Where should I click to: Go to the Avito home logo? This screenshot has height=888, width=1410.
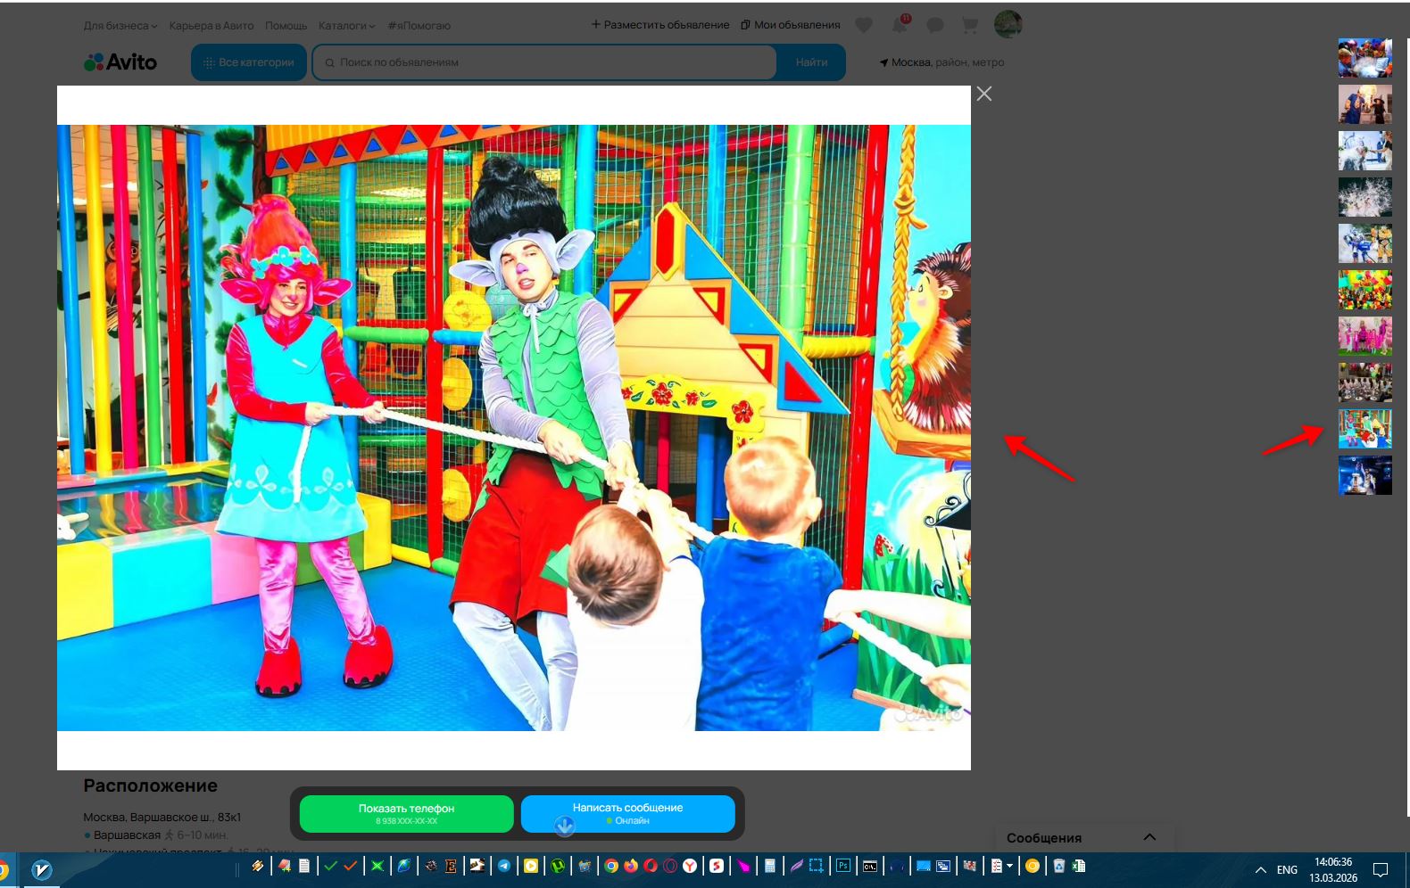click(x=120, y=62)
